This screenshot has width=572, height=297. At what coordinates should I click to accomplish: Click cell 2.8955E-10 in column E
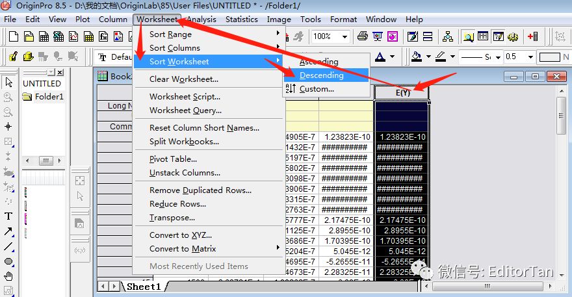[402, 231]
